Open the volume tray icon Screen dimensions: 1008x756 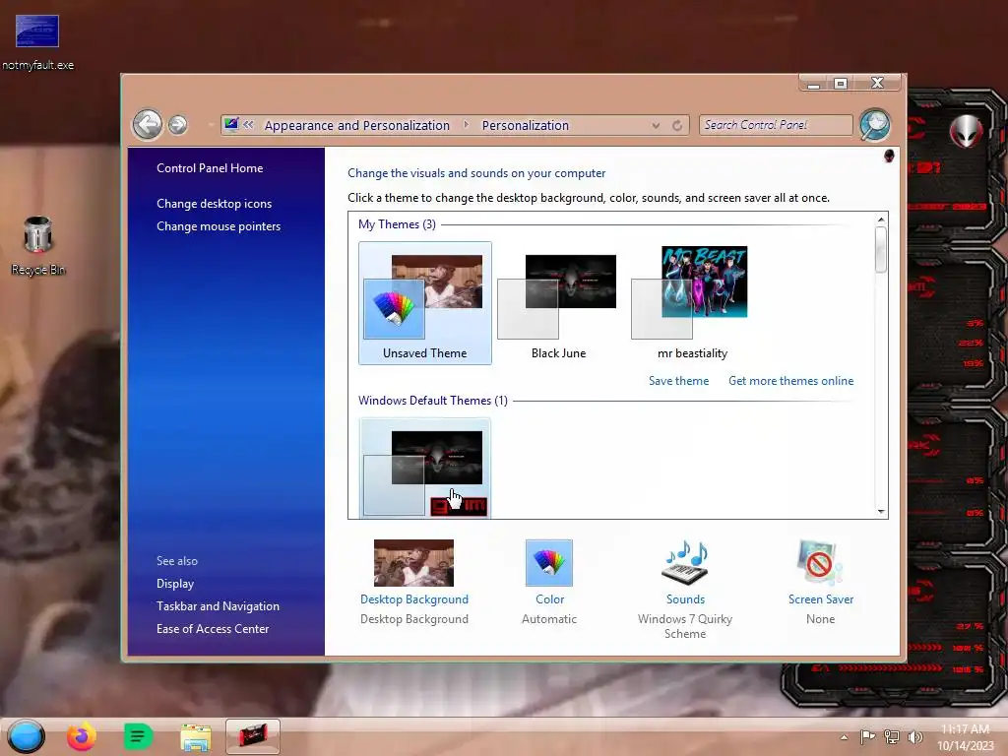pyautogui.click(x=914, y=736)
